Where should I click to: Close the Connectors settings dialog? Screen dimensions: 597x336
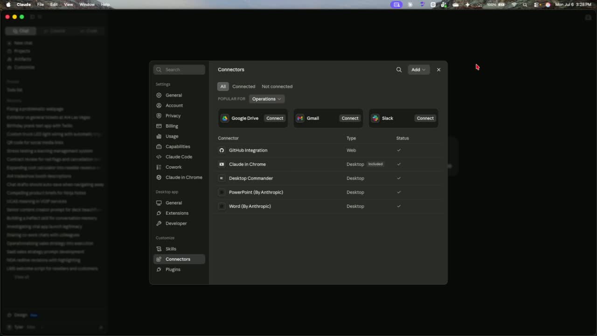[438, 70]
